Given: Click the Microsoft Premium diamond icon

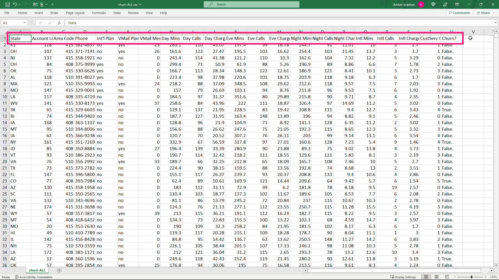Looking at the screenshot, I should click(x=433, y=4).
